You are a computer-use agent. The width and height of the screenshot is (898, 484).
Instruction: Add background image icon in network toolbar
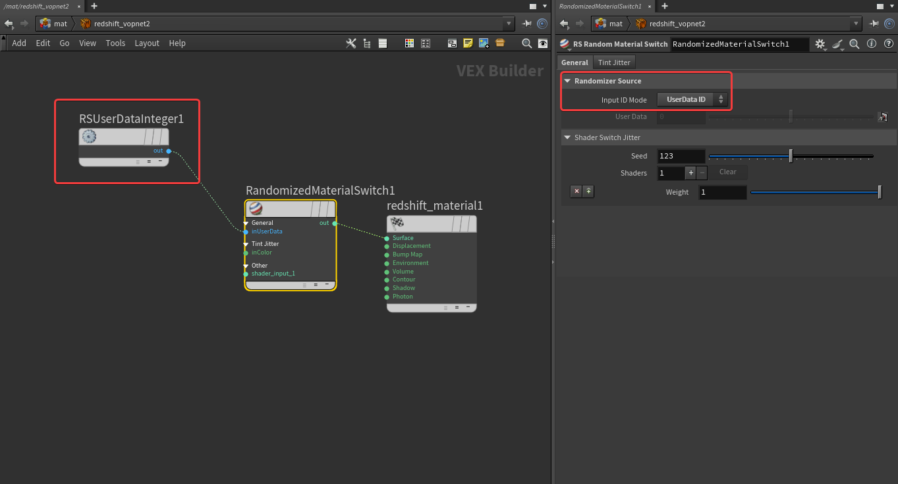(484, 43)
